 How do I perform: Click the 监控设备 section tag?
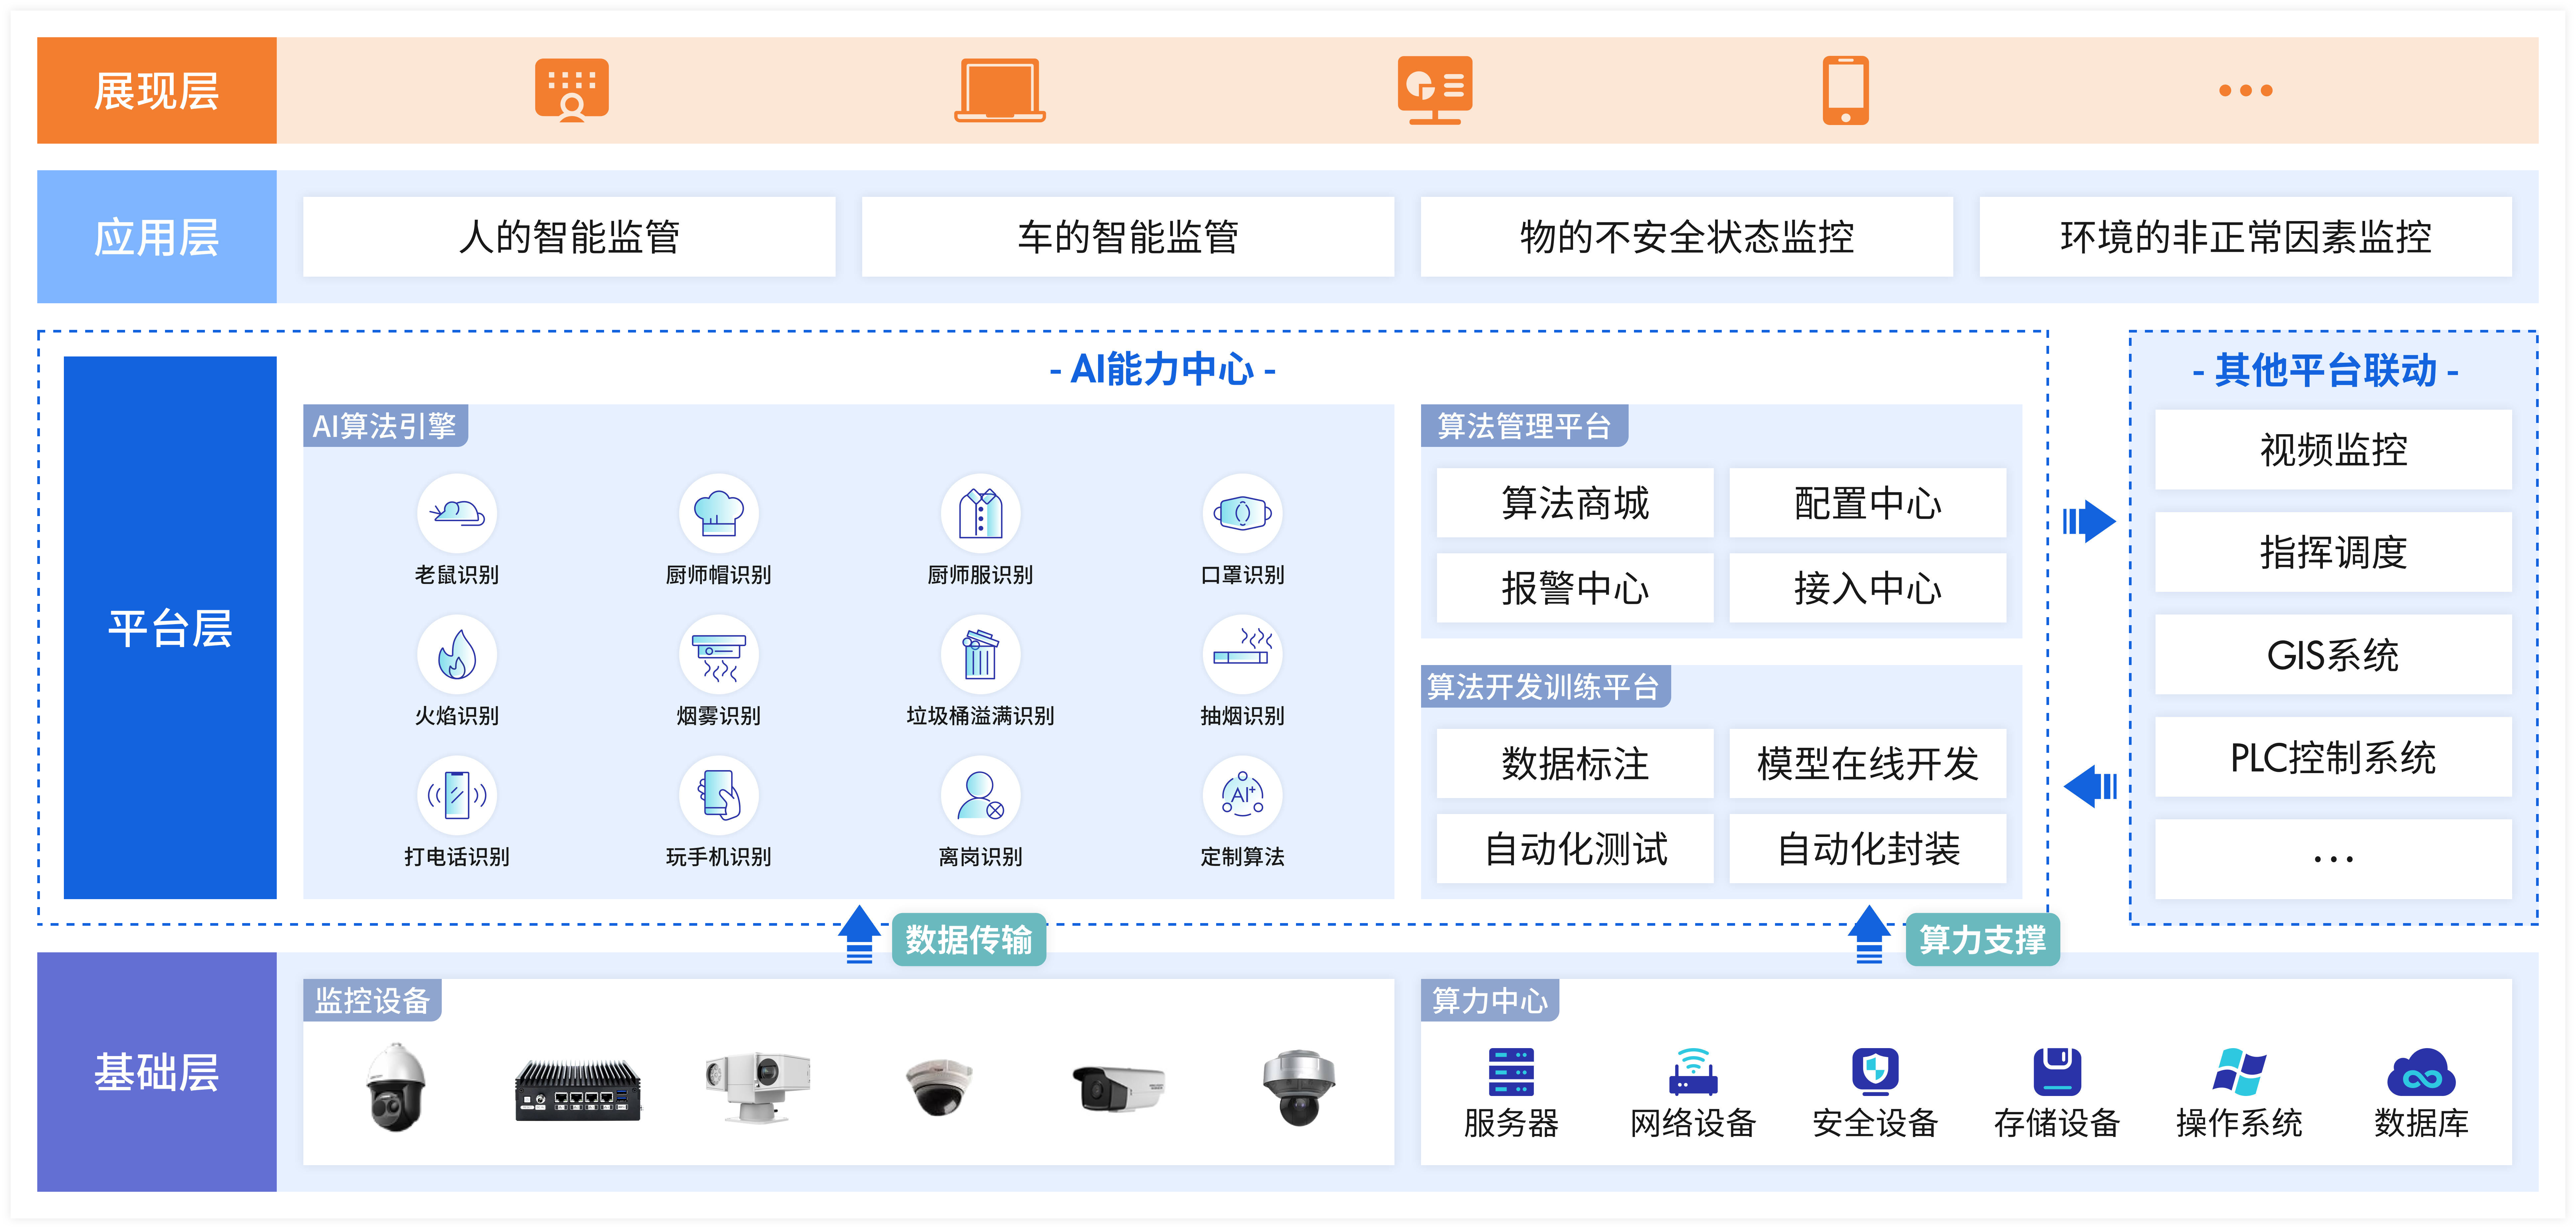click(x=372, y=1000)
